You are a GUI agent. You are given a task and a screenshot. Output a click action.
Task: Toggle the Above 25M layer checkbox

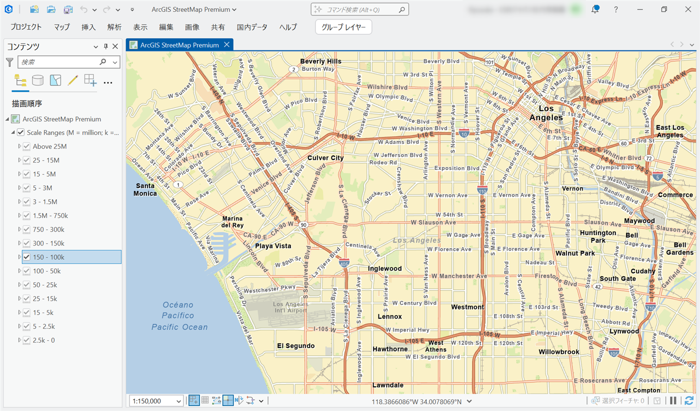tap(27, 146)
